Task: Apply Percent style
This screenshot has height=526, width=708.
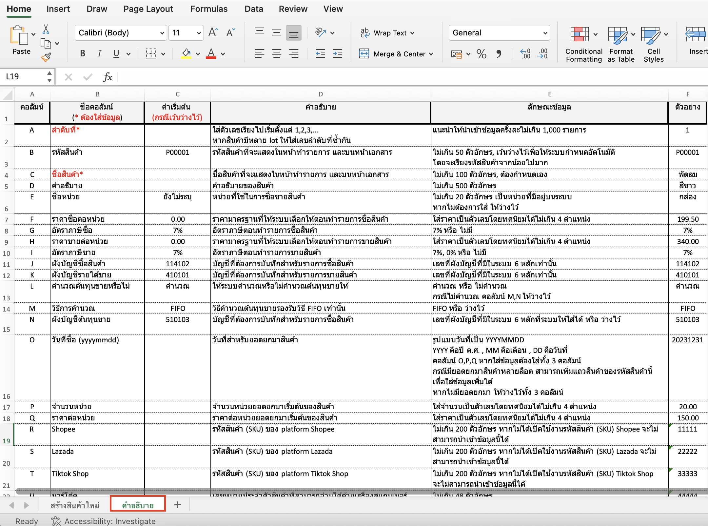Action: pyautogui.click(x=482, y=54)
